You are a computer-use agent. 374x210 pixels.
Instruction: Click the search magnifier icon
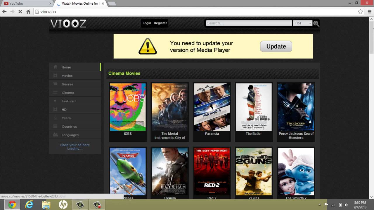click(316, 23)
